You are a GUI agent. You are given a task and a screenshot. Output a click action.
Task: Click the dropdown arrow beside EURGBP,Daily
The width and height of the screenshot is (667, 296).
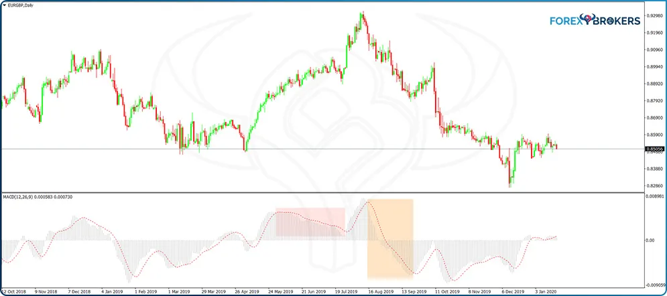point(3,5)
